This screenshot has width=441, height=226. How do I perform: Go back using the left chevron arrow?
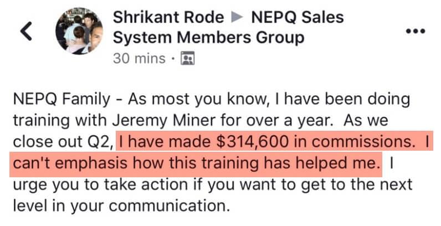[26, 31]
